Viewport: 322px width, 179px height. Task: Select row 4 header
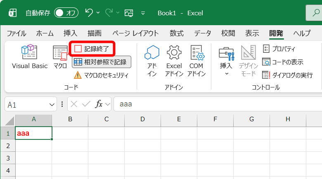click(8, 170)
